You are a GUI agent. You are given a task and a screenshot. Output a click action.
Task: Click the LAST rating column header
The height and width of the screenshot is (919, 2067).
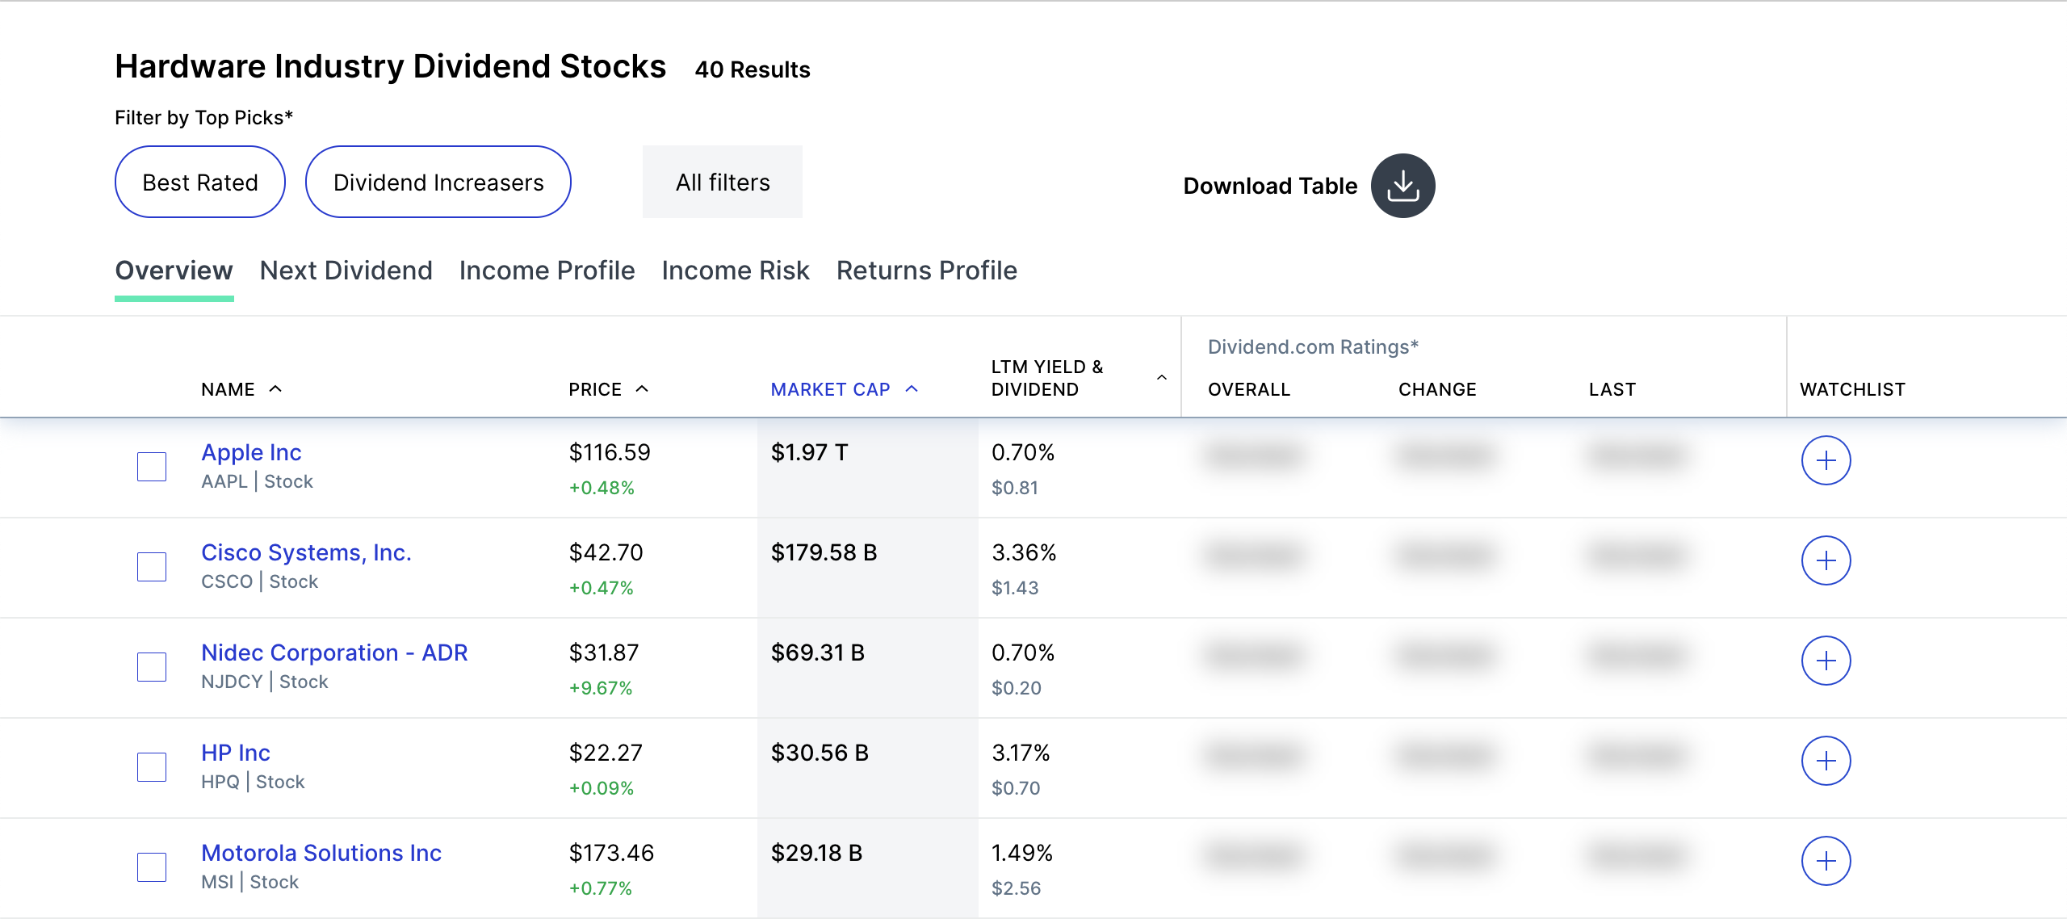pos(1612,389)
